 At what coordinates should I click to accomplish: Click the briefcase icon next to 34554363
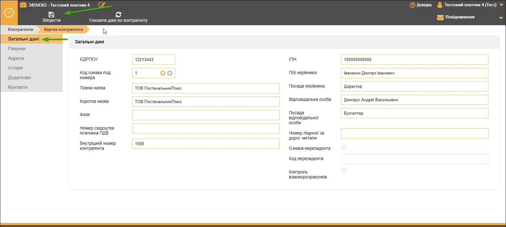pos(23,5)
